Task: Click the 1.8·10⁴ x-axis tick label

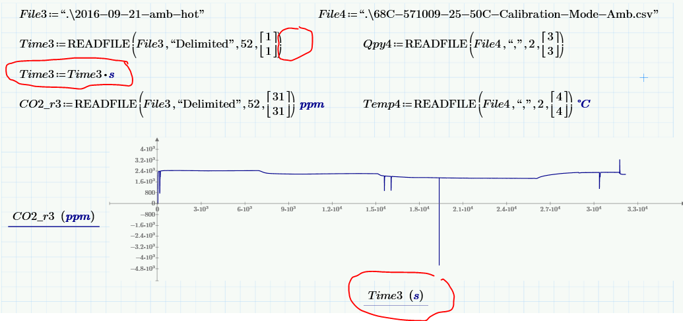Action: tap(419, 209)
